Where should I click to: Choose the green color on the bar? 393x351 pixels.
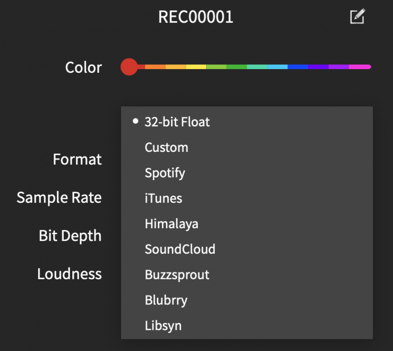[x=236, y=67]
